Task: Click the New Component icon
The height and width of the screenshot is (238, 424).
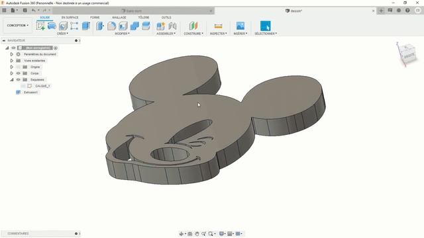Action: [x=160, y=26]
